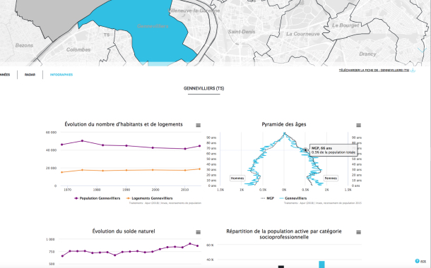Click Répartition de la population active title
Viewport: 431px width, 268px height.
(284, 234)
